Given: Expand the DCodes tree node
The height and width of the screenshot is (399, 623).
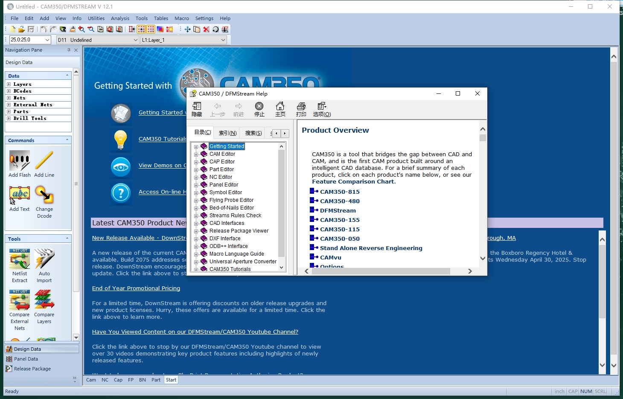Looking at the screenshot, I should 9,91.
